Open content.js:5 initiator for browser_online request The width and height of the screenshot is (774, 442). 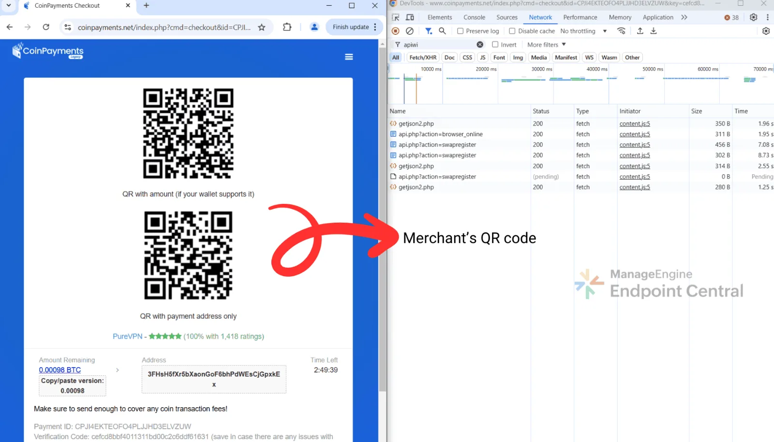pyautogui.click(x=635, y=134)
